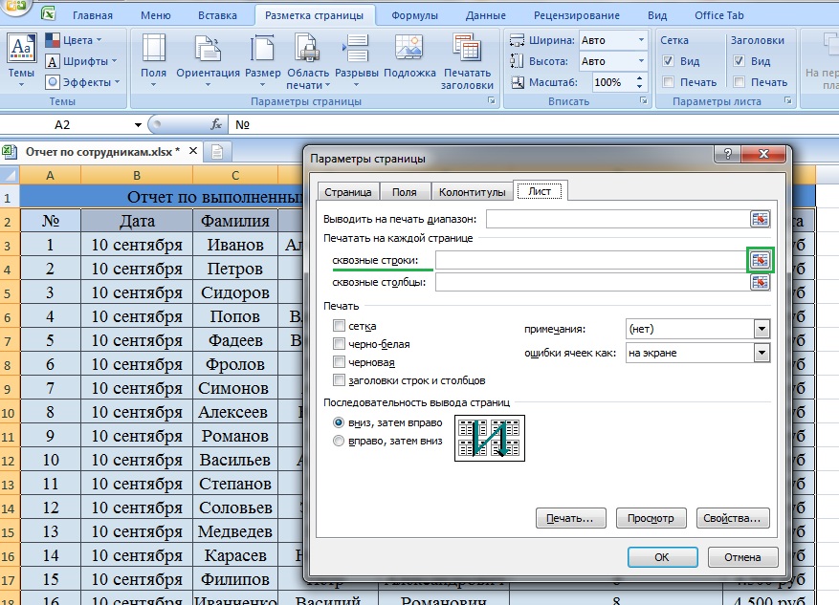Click range selector icon for сквозные столбцы
The image size is (839, 605).
coord(760,283)
